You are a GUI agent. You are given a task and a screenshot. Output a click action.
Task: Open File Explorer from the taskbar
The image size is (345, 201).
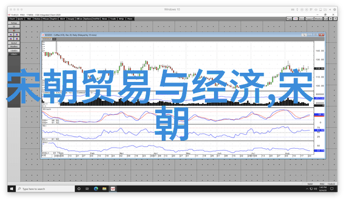(x=104, y=189)
